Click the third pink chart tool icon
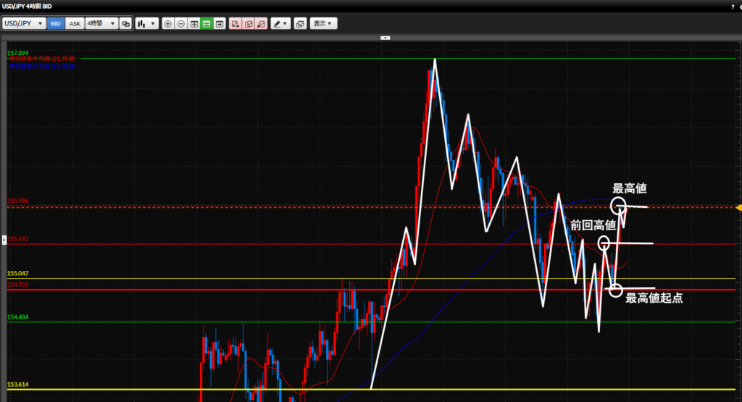The image size is (742, 402). coord(261,24)
